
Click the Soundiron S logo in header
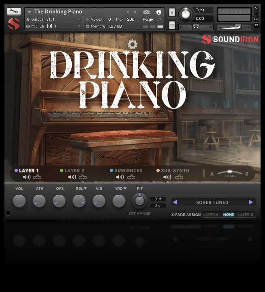pyautogui.click(x=14, y=24)
